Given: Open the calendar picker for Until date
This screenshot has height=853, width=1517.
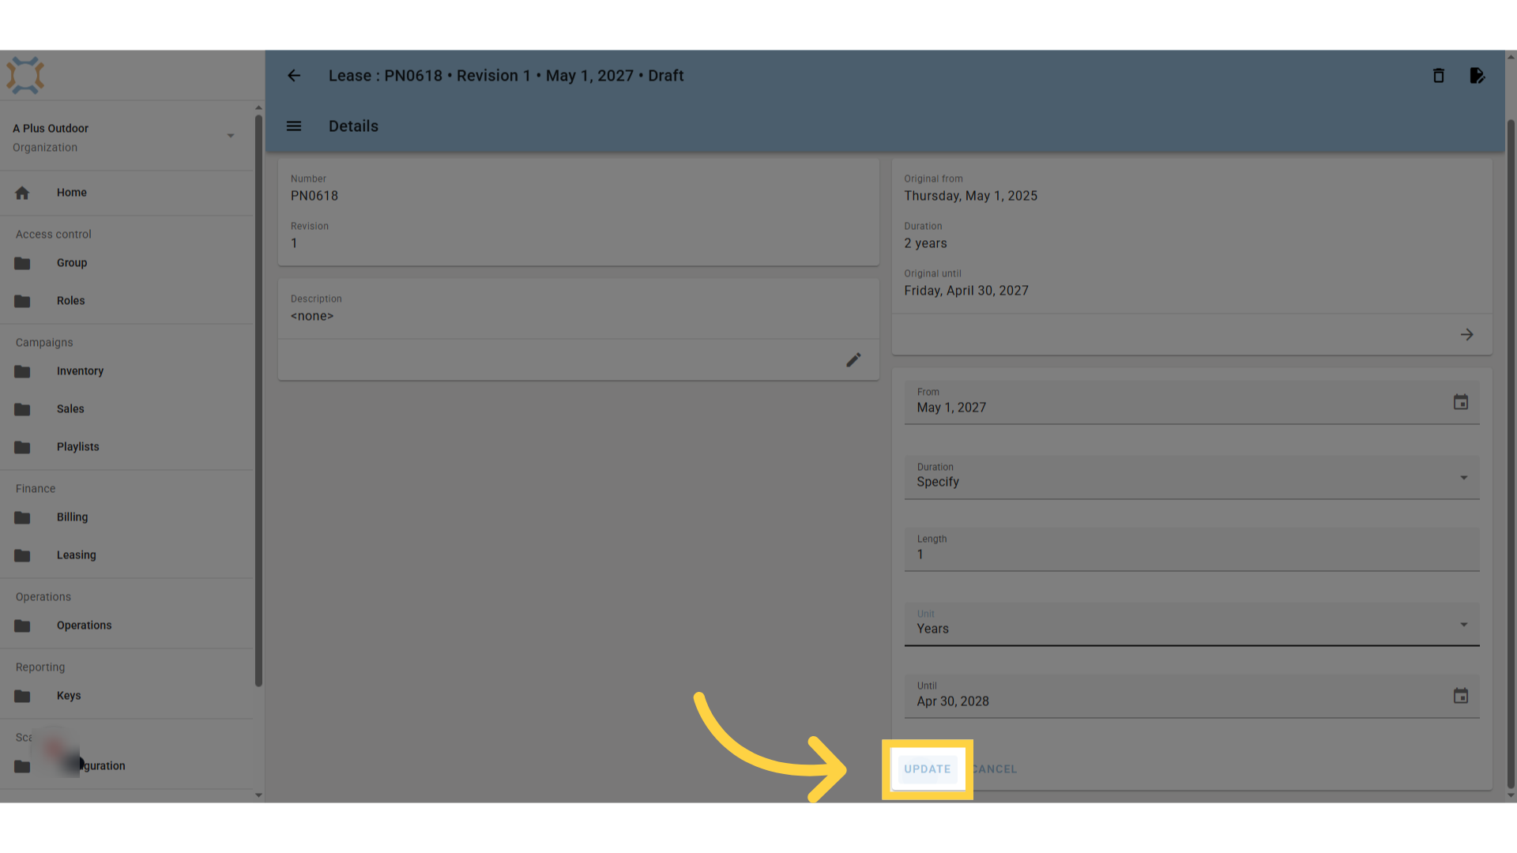Looking at the screenshot, I should click(1461, 697).
